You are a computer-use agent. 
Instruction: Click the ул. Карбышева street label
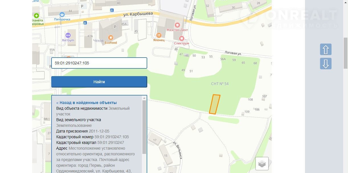[x=138, y=14]
